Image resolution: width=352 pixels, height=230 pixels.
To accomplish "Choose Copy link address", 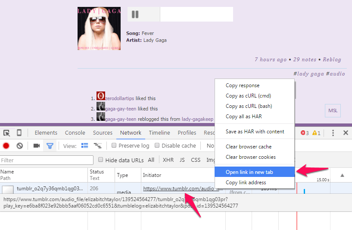I will pyautogui.click(x=255, y=183).
